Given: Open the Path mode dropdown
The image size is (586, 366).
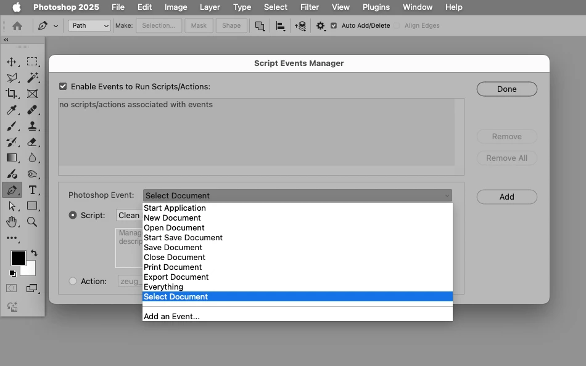Looking at the screenshot, I should coord(89,25).
